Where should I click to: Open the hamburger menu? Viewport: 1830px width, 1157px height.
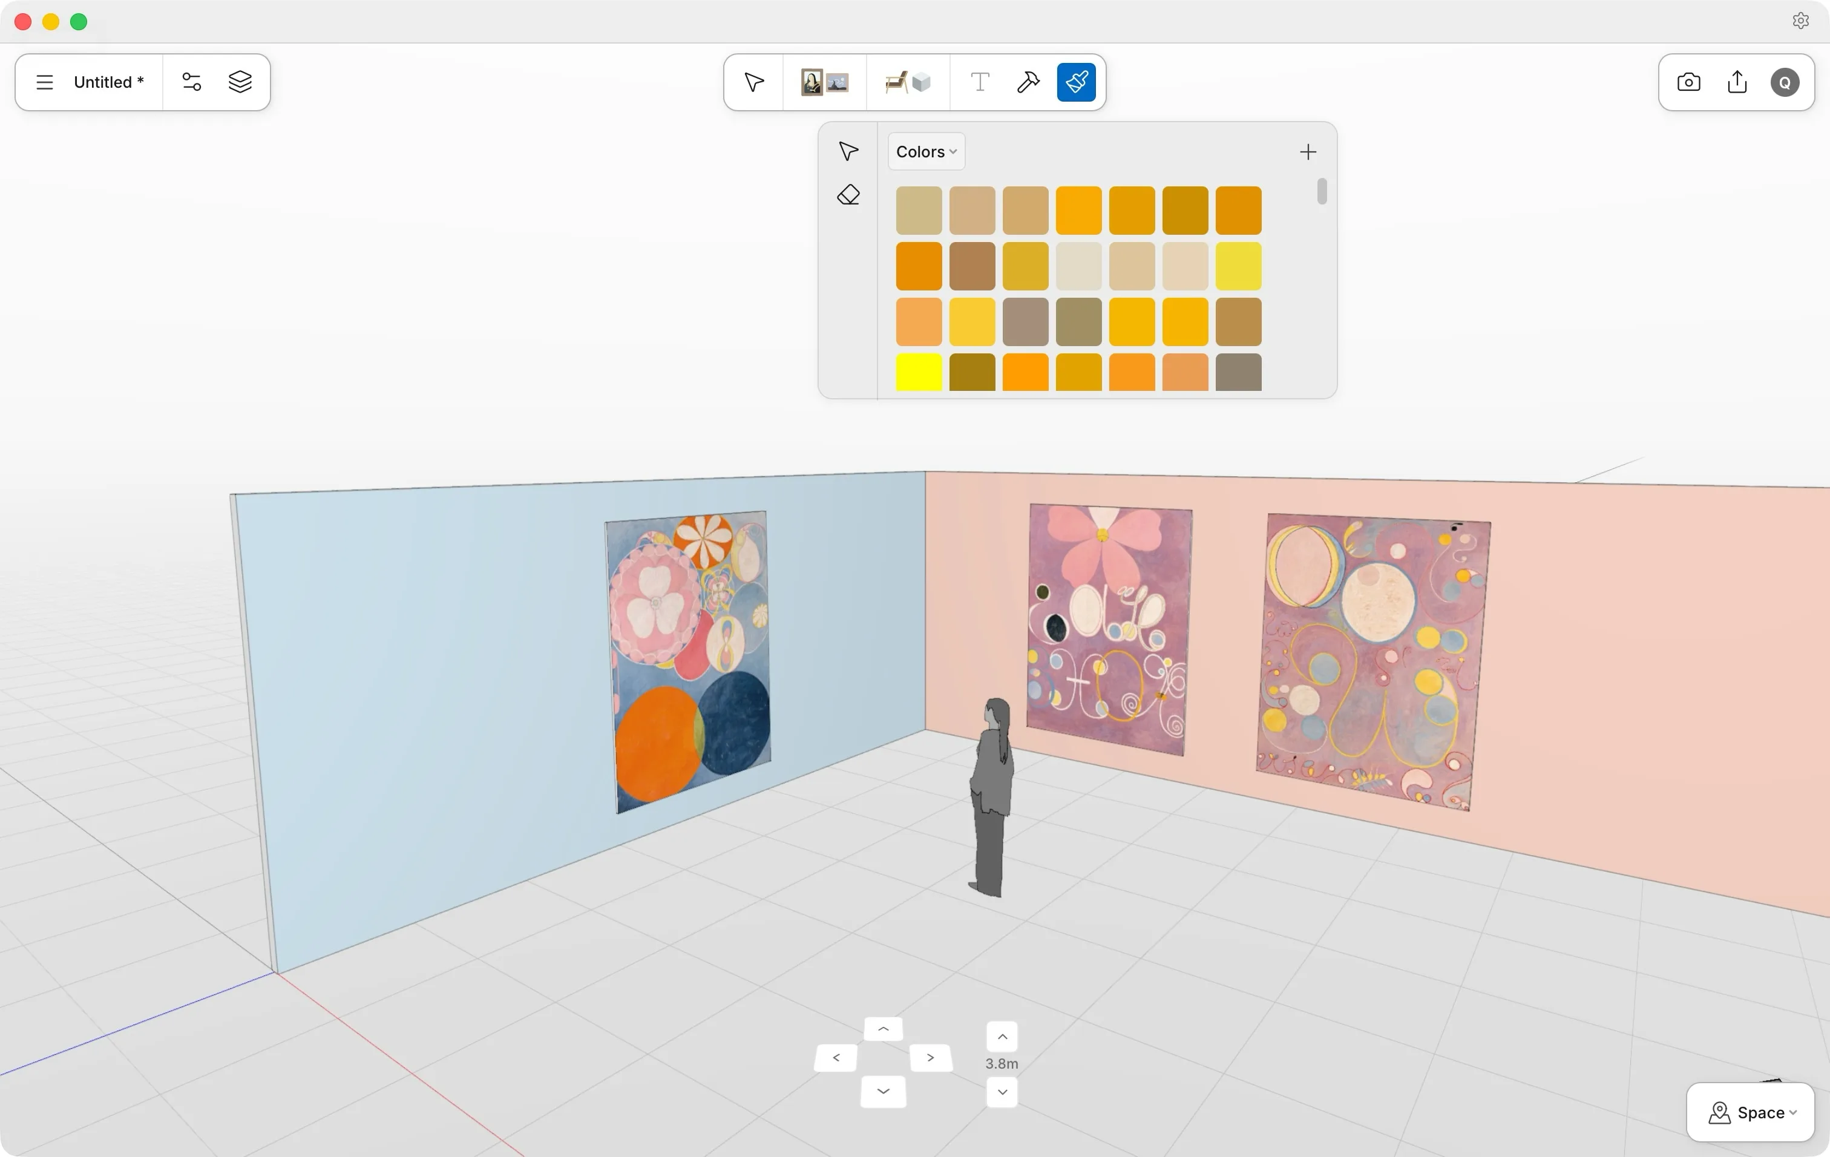pyautogui.click(x=45, y=82)
